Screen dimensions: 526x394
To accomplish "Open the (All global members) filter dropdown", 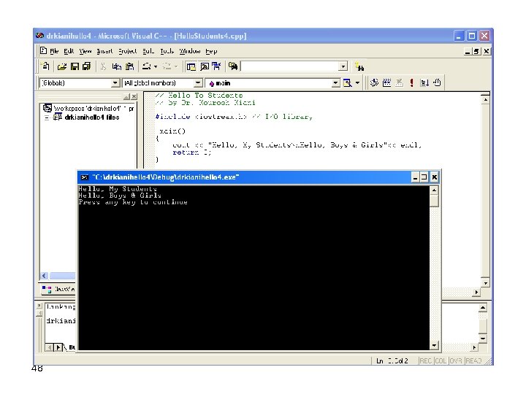I will pyautogui.click(x=198, y=82).
